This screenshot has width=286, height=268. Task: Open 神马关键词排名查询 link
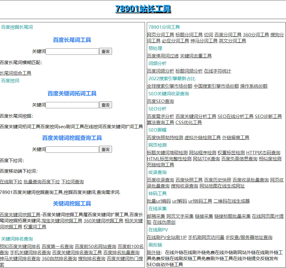pos(20,259)
